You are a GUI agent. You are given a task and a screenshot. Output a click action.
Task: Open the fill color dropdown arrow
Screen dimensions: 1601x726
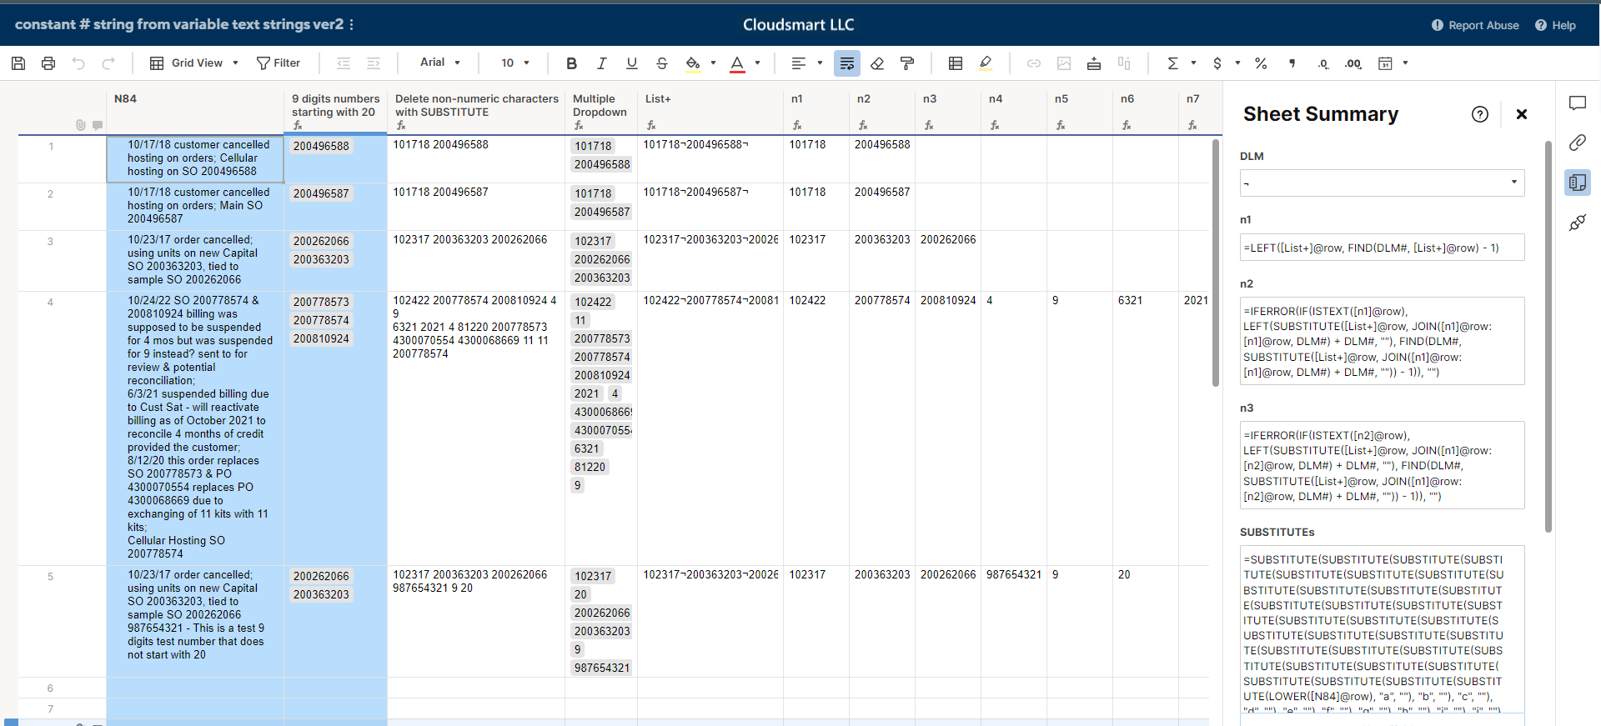[x=713, y=63]
